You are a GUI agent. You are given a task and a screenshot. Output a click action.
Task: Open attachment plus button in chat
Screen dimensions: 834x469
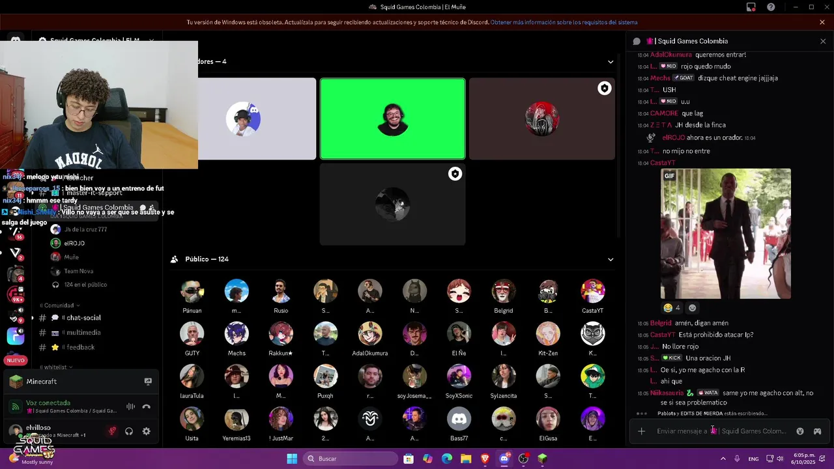(x=642, y=431)
